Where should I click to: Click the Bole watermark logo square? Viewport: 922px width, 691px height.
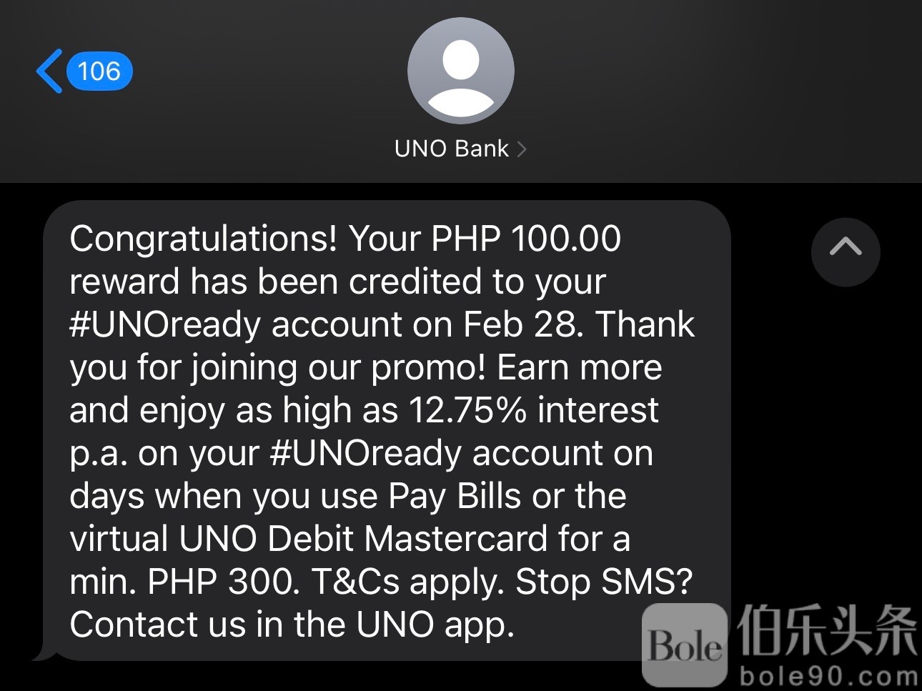click(685, 645)
